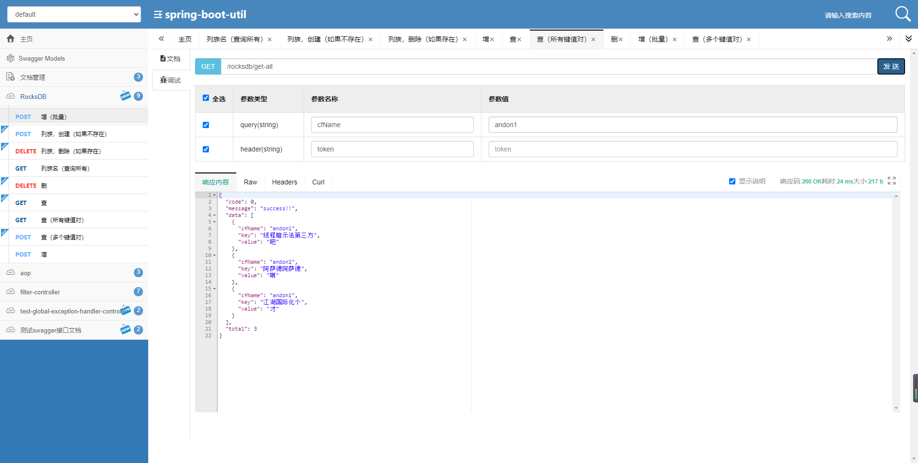Image resolution: width=918 pixels, height=463 pixels.
Task: Expand response viewer to fullscreen
Action: tap(892, 181)
